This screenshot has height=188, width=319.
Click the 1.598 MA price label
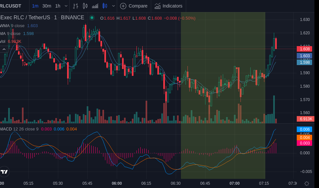(304, 62)
